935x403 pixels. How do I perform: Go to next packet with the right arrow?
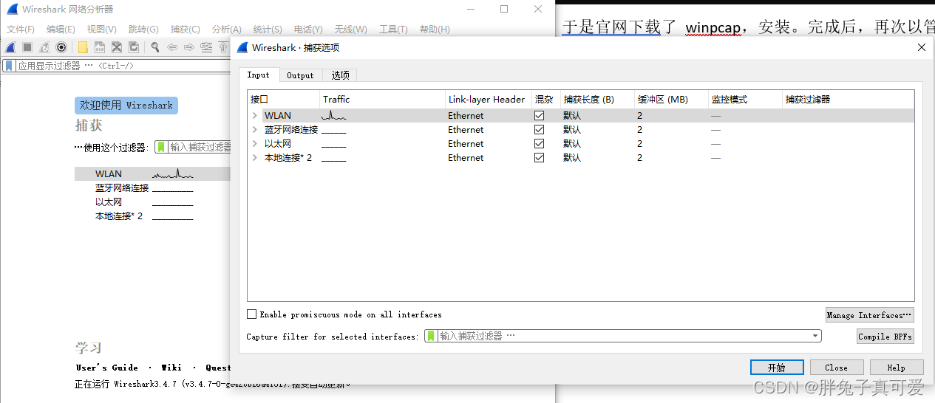[189, 47]
